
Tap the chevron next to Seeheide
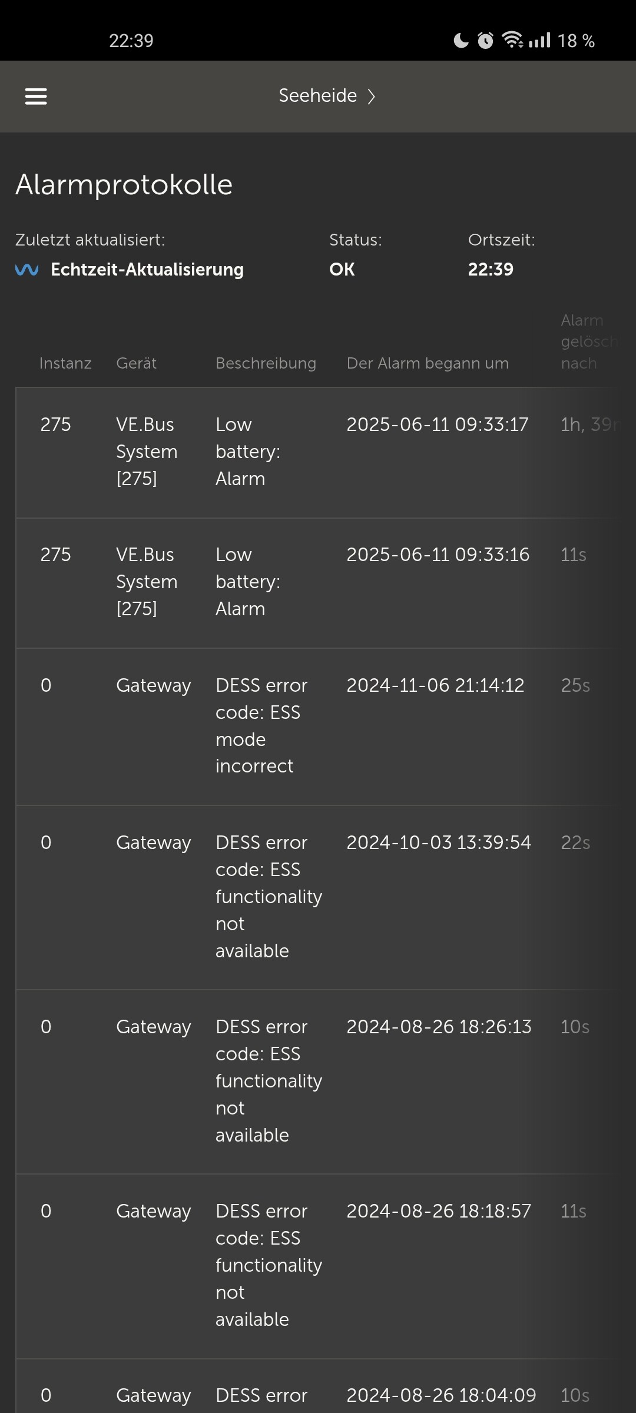tap(371, 96)
